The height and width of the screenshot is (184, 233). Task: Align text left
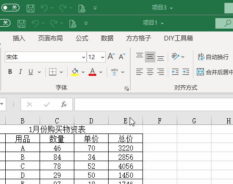(140, 72)
